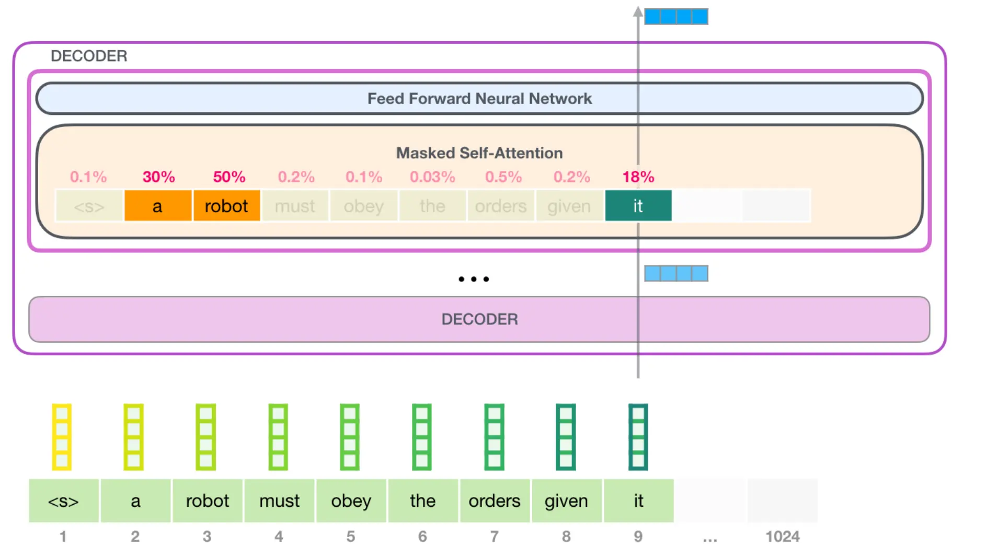Click the Masked Self-Attention title text
The image size is (987, 558).
tap(479, 153)
